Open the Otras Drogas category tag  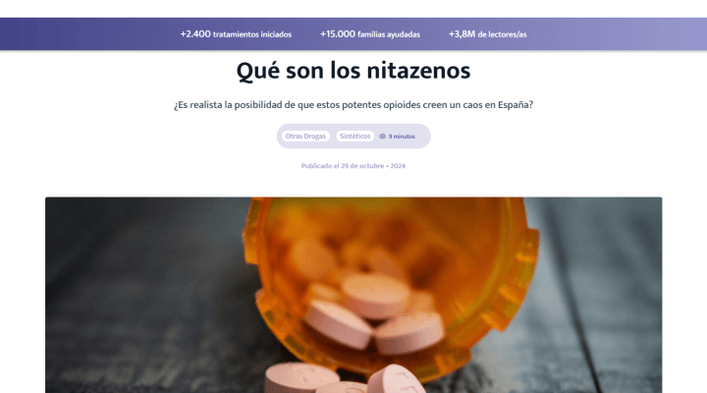click(x=305, y=137)
